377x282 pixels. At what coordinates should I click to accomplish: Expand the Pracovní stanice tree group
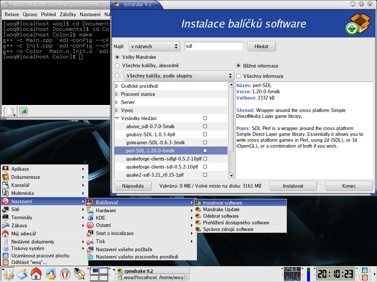(x=117, y=94)
